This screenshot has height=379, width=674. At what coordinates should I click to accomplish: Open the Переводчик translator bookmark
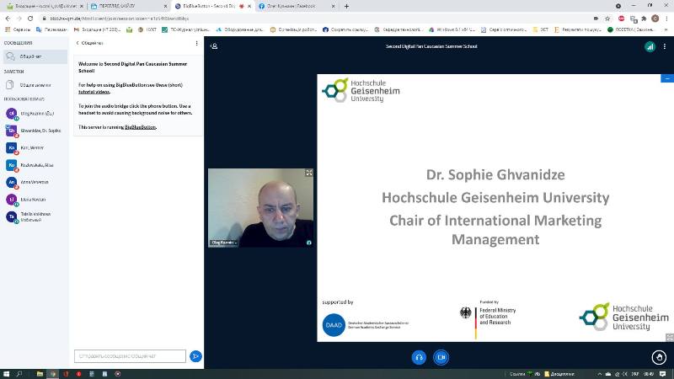coord(51,29)
